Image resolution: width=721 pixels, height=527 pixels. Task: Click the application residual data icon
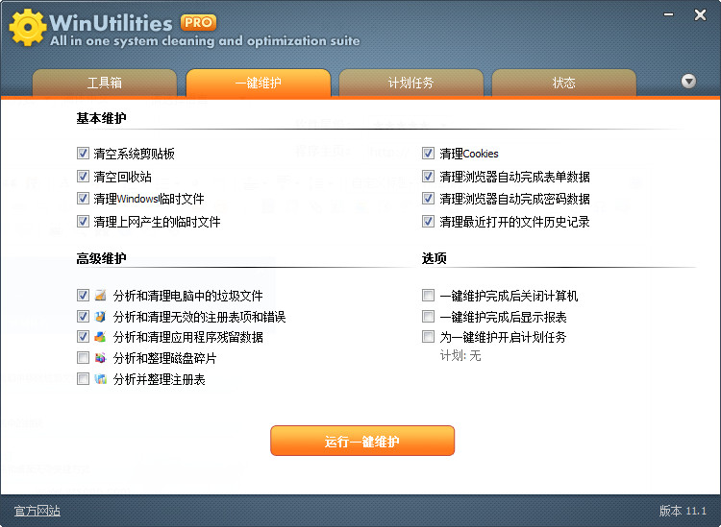[x=100, y=337]
